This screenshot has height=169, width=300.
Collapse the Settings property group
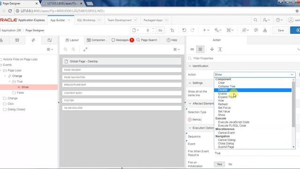(x=190, y=83)
